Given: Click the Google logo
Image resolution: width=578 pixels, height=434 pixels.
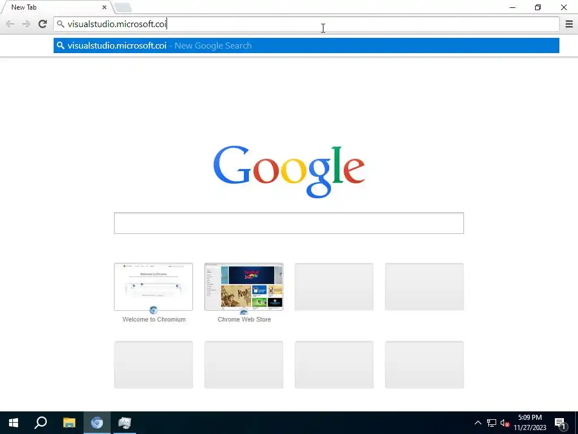Looking at the screenshot, I should (289, 172).
